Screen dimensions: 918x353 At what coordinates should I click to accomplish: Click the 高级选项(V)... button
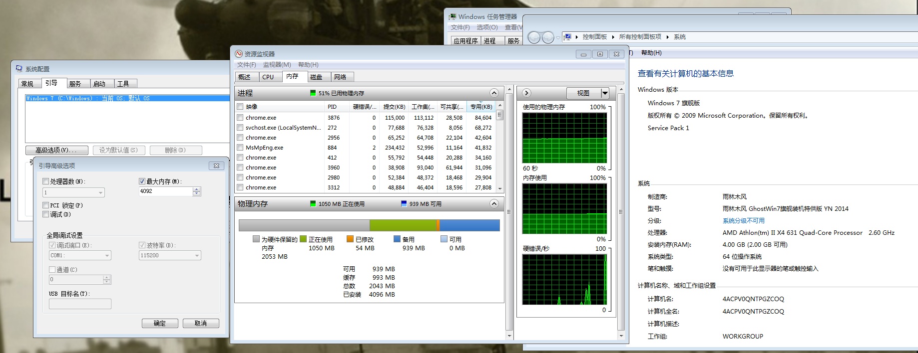(57, 150)
